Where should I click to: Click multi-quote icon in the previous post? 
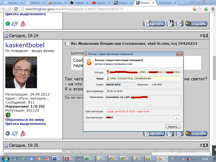(x=170, y=23)
